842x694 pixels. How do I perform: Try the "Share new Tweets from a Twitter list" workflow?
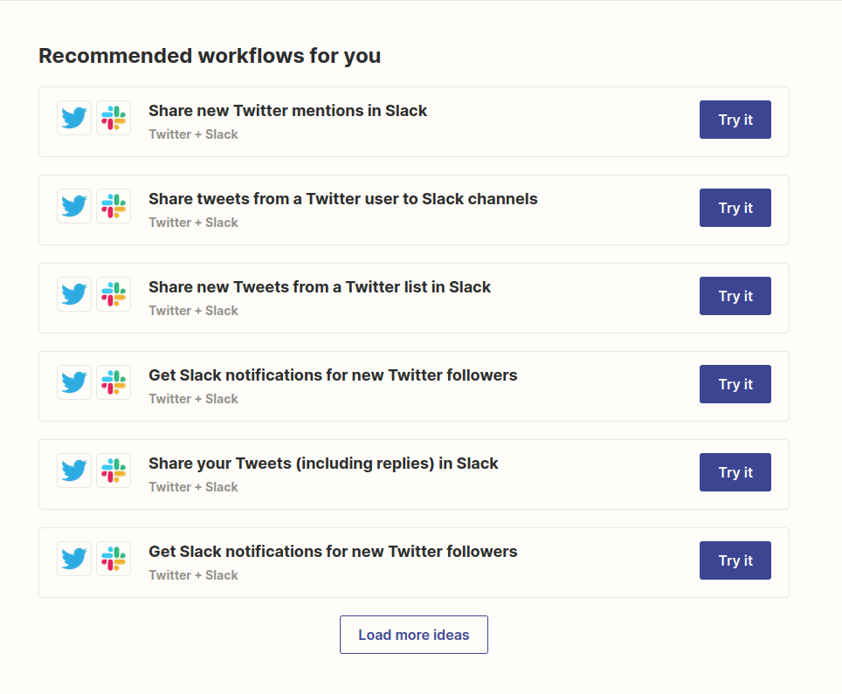[x=735, y=296]
